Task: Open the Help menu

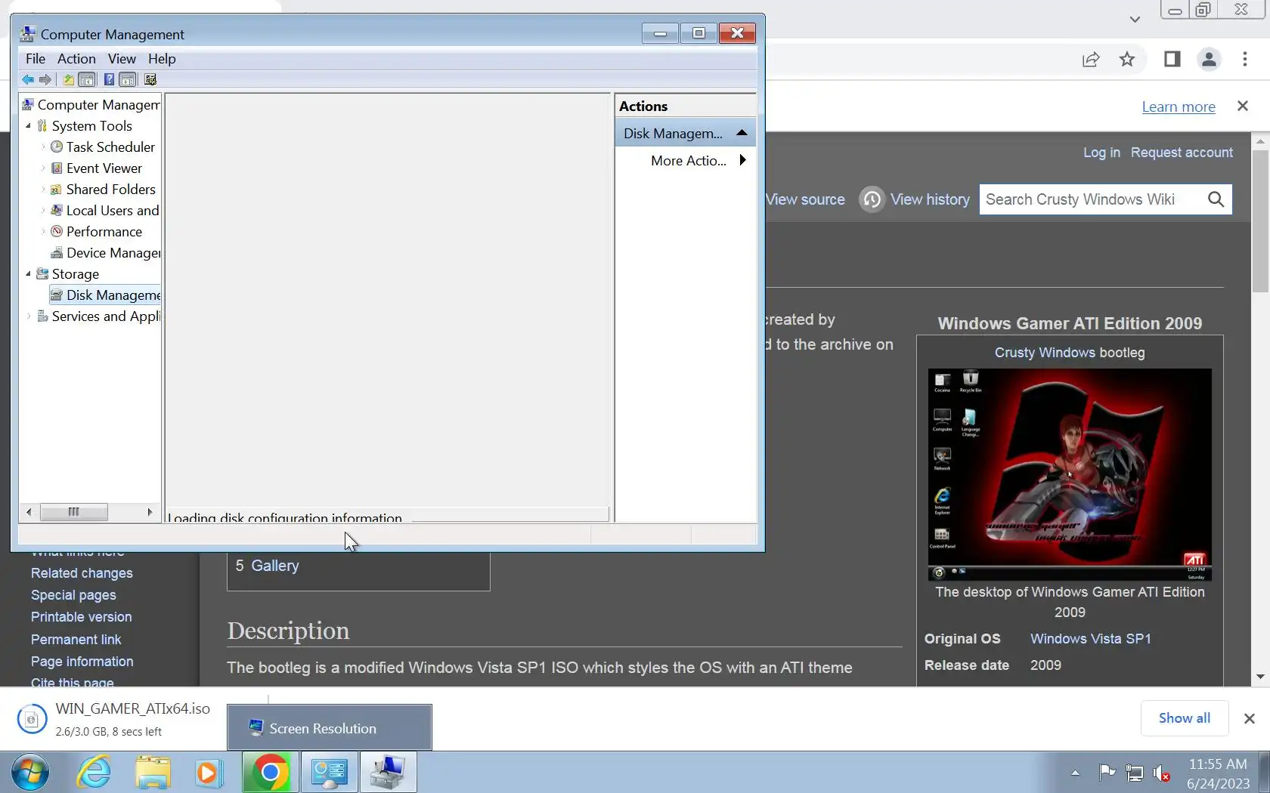Action: click(162, 58)
